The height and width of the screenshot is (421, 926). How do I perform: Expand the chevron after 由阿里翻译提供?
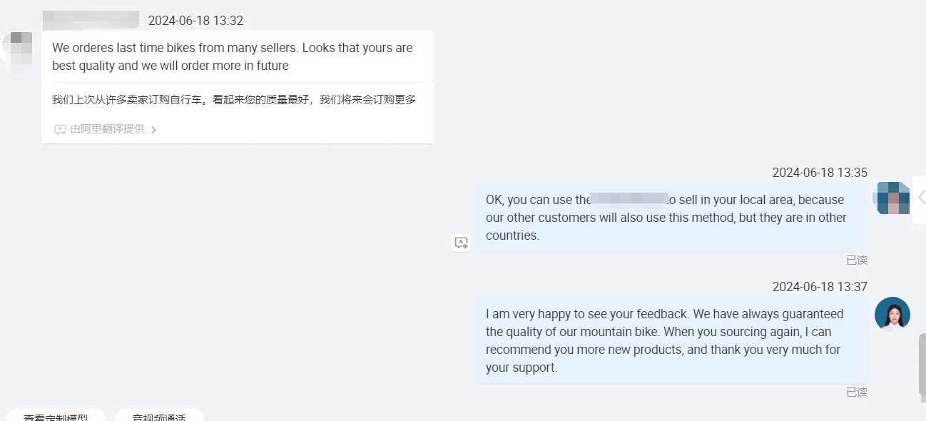[x=154, y=130]
